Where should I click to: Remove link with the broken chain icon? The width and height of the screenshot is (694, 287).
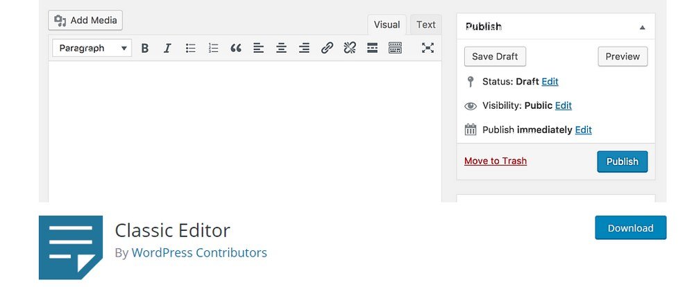[350, 48]
